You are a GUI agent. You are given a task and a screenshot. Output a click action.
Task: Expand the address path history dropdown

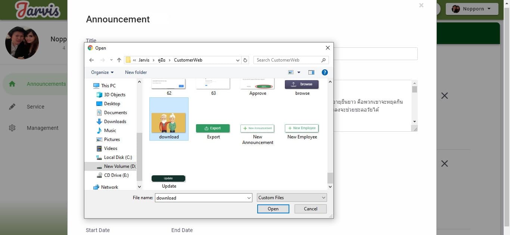click(238, 60)
